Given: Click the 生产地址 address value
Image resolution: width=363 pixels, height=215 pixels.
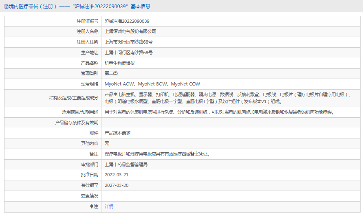Looking at the screenshot, I should pyautogui.click(x=128, y=53).
